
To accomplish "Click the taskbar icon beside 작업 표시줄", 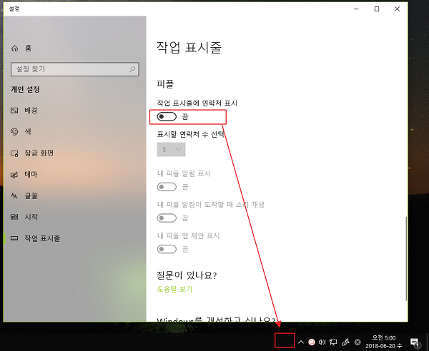I will pos(14,238).
